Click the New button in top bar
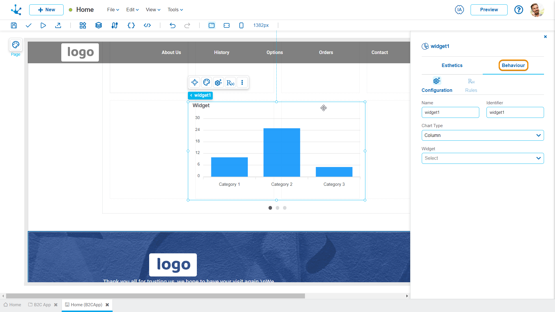This screenshot has height=312, width=555. [x=46, y=10]
